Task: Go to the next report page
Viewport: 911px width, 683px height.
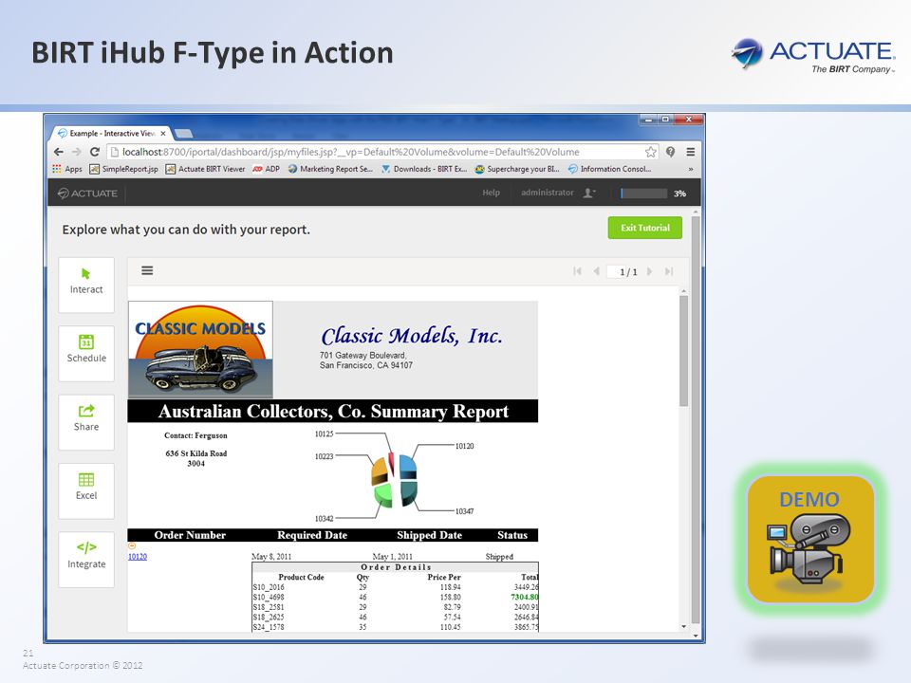Action: (x=649, y=271)
